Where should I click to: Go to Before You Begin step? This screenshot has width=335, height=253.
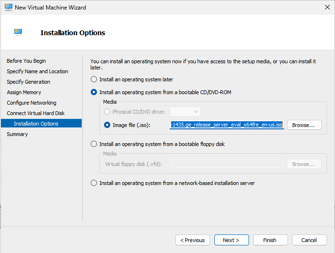click(x=26, y=61)
